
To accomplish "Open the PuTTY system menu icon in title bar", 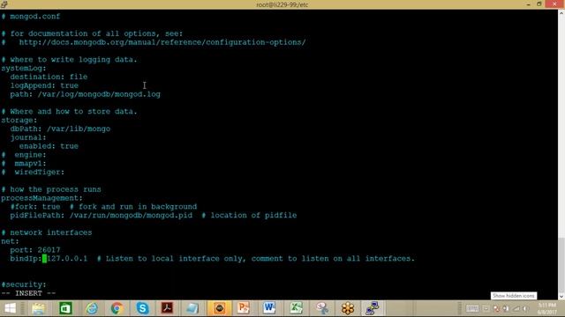I will (4, 4).
